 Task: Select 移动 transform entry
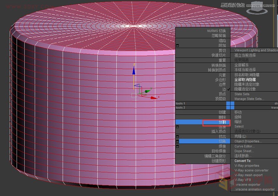[238, 112]
